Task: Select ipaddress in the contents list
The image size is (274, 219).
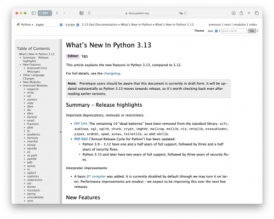Action: (x=33, y=135)
